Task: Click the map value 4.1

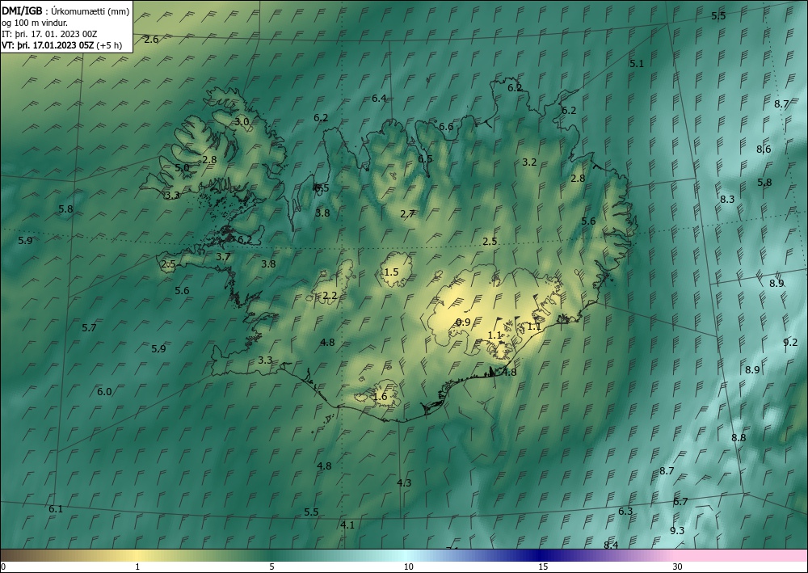Action: click(x=347, y=525)
